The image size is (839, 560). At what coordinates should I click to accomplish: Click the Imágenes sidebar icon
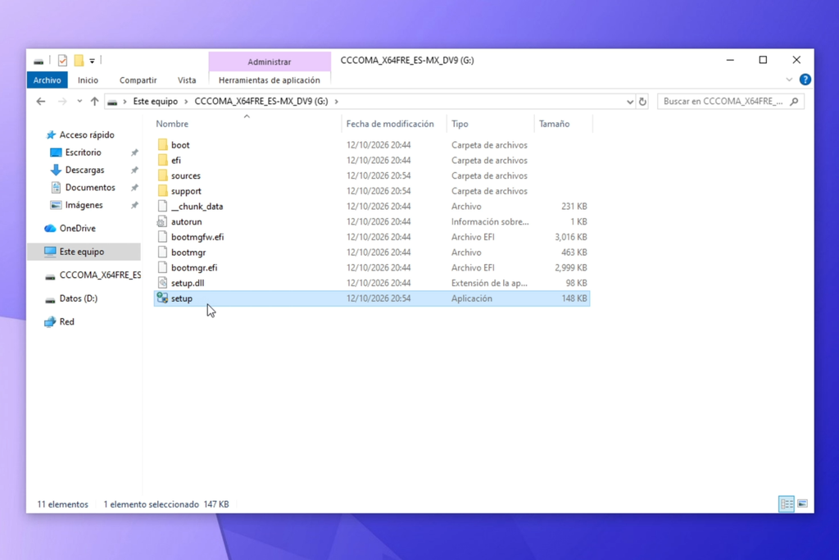pos(56,205)
